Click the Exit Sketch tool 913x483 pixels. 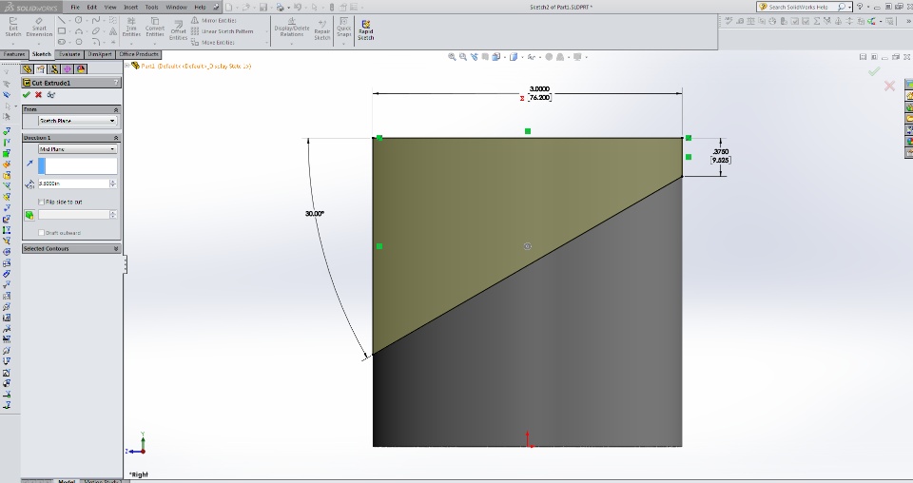click(x=12, y=28)
